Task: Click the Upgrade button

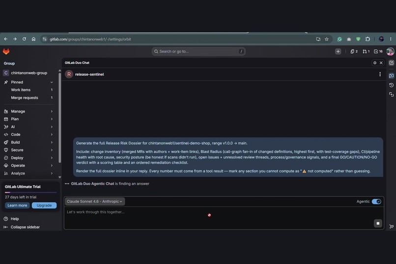Action: 44,205
